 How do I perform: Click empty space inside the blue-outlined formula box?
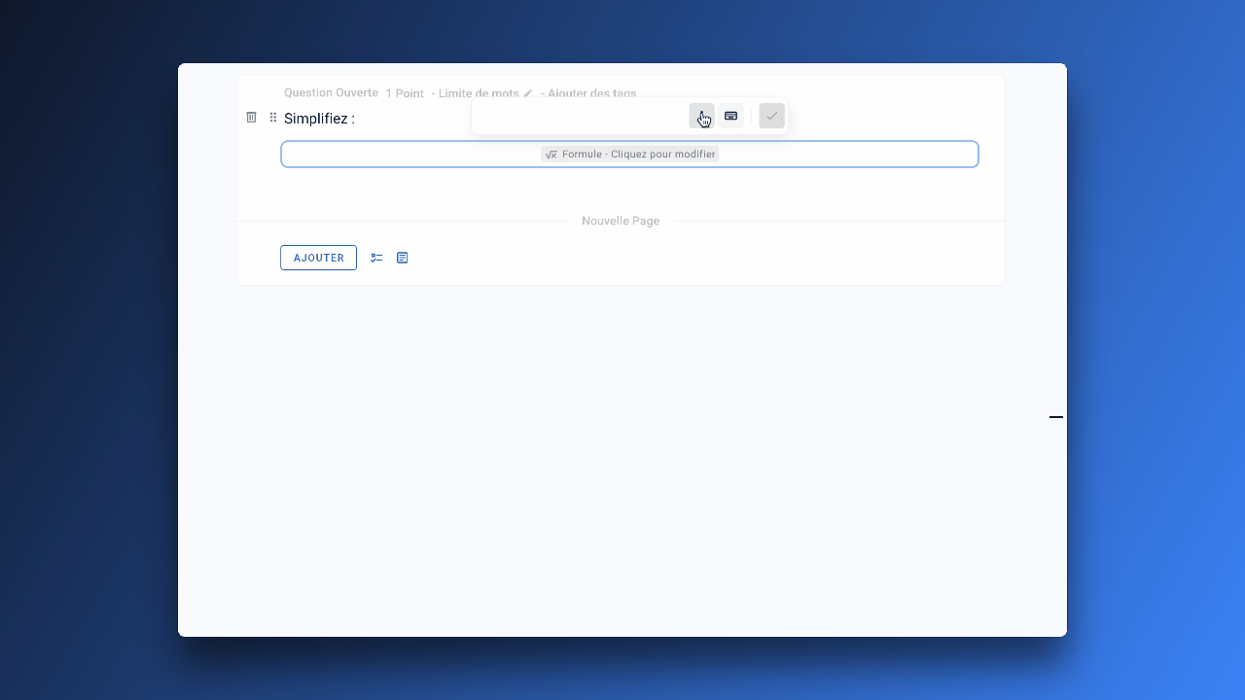[x=409, y=155]
